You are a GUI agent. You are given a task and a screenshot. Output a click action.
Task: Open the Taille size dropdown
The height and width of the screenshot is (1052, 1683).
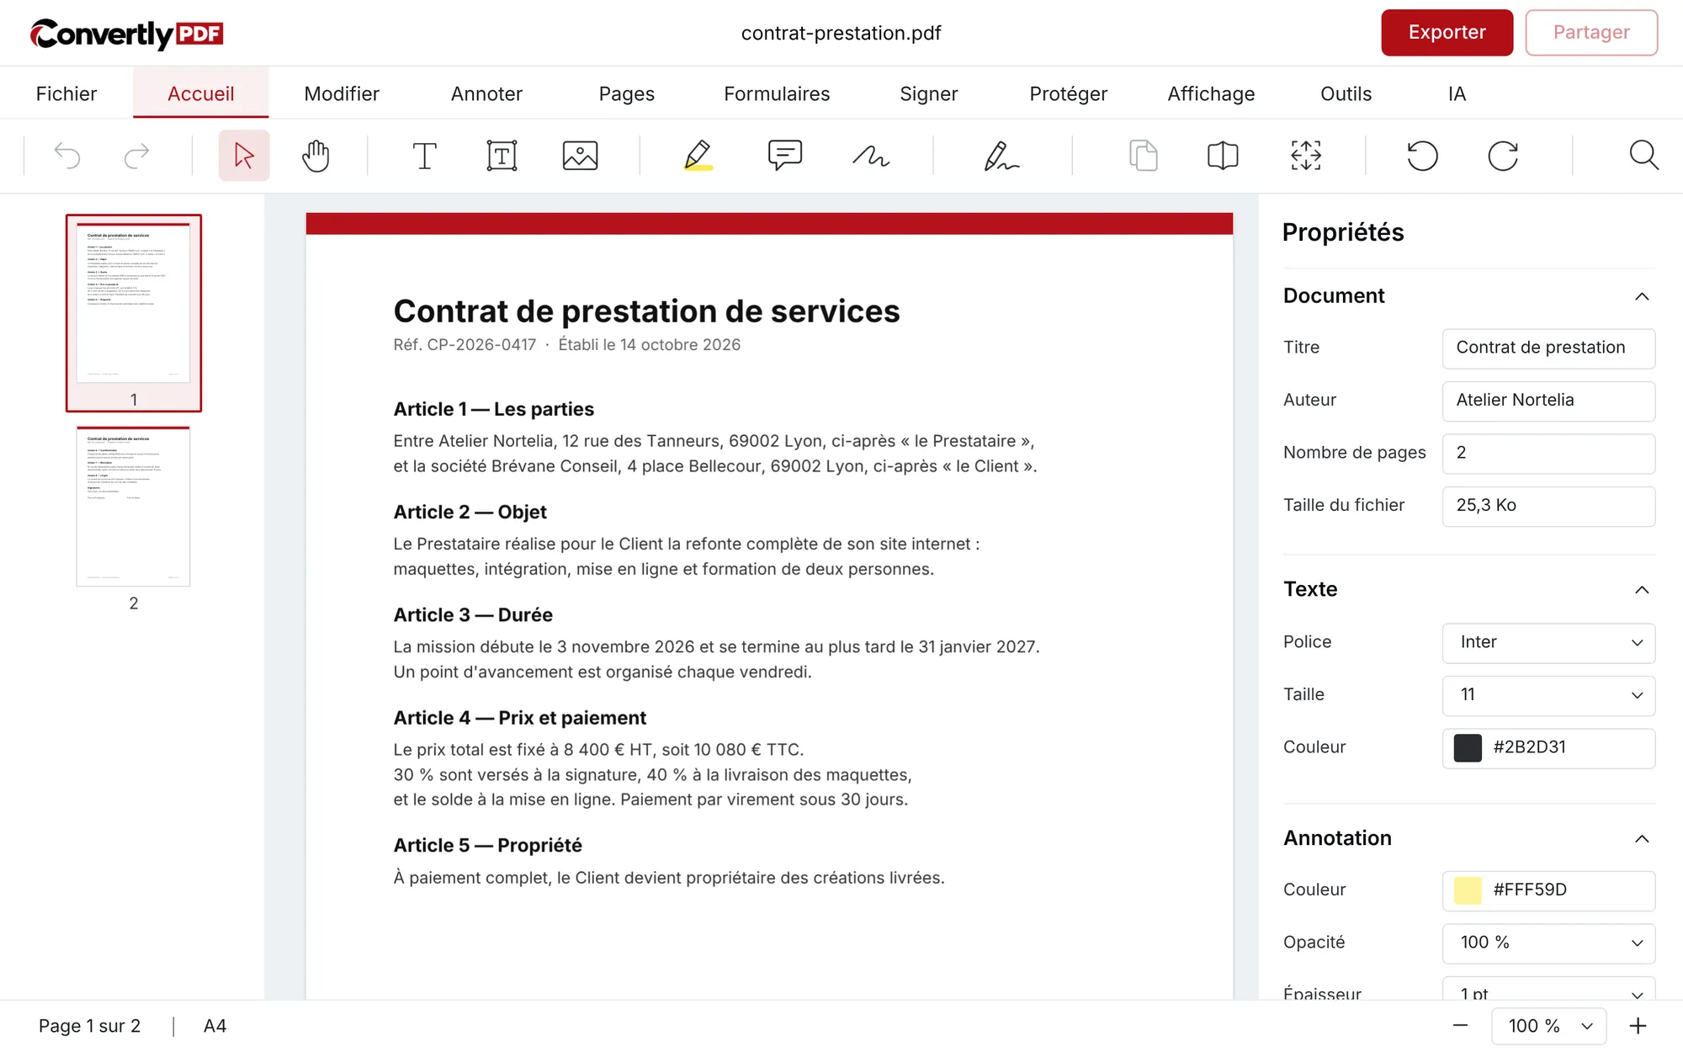coord(1548,695)
